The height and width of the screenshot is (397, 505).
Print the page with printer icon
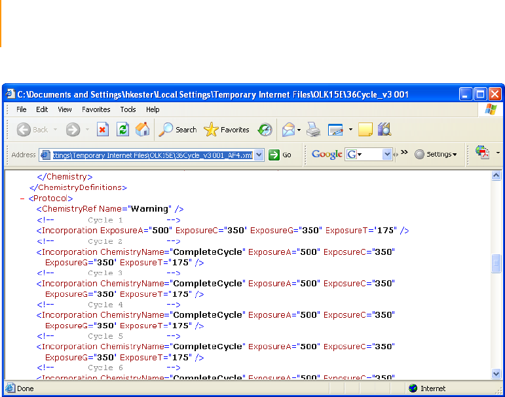pyautogui.click(x=314, y=130)
